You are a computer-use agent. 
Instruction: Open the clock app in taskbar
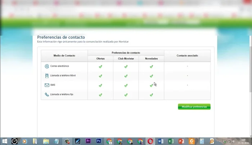pyautogui.click(x=14, y=141)
